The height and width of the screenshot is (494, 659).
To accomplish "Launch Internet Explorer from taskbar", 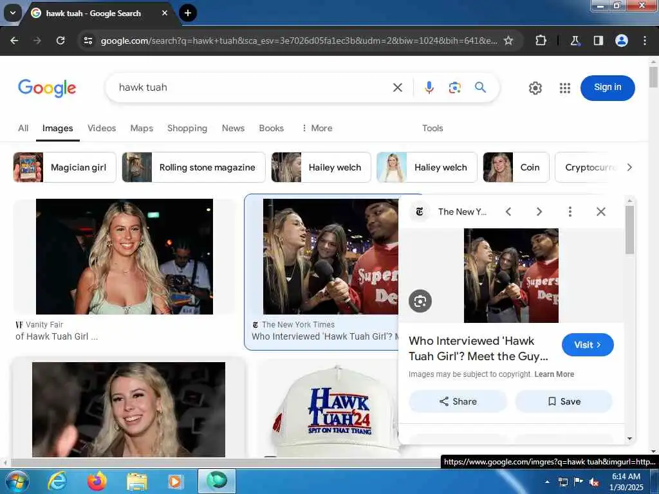I will (x=57, y=481).
